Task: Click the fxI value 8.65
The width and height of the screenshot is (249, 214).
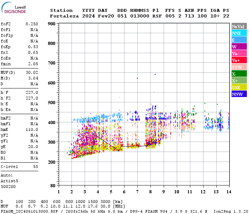Action: pyautogui.click(x=33, y=52)
